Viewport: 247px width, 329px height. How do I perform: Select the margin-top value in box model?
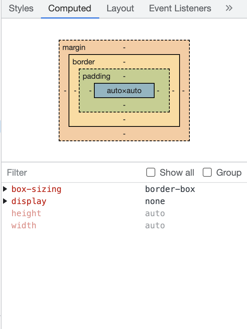point(124,48)
